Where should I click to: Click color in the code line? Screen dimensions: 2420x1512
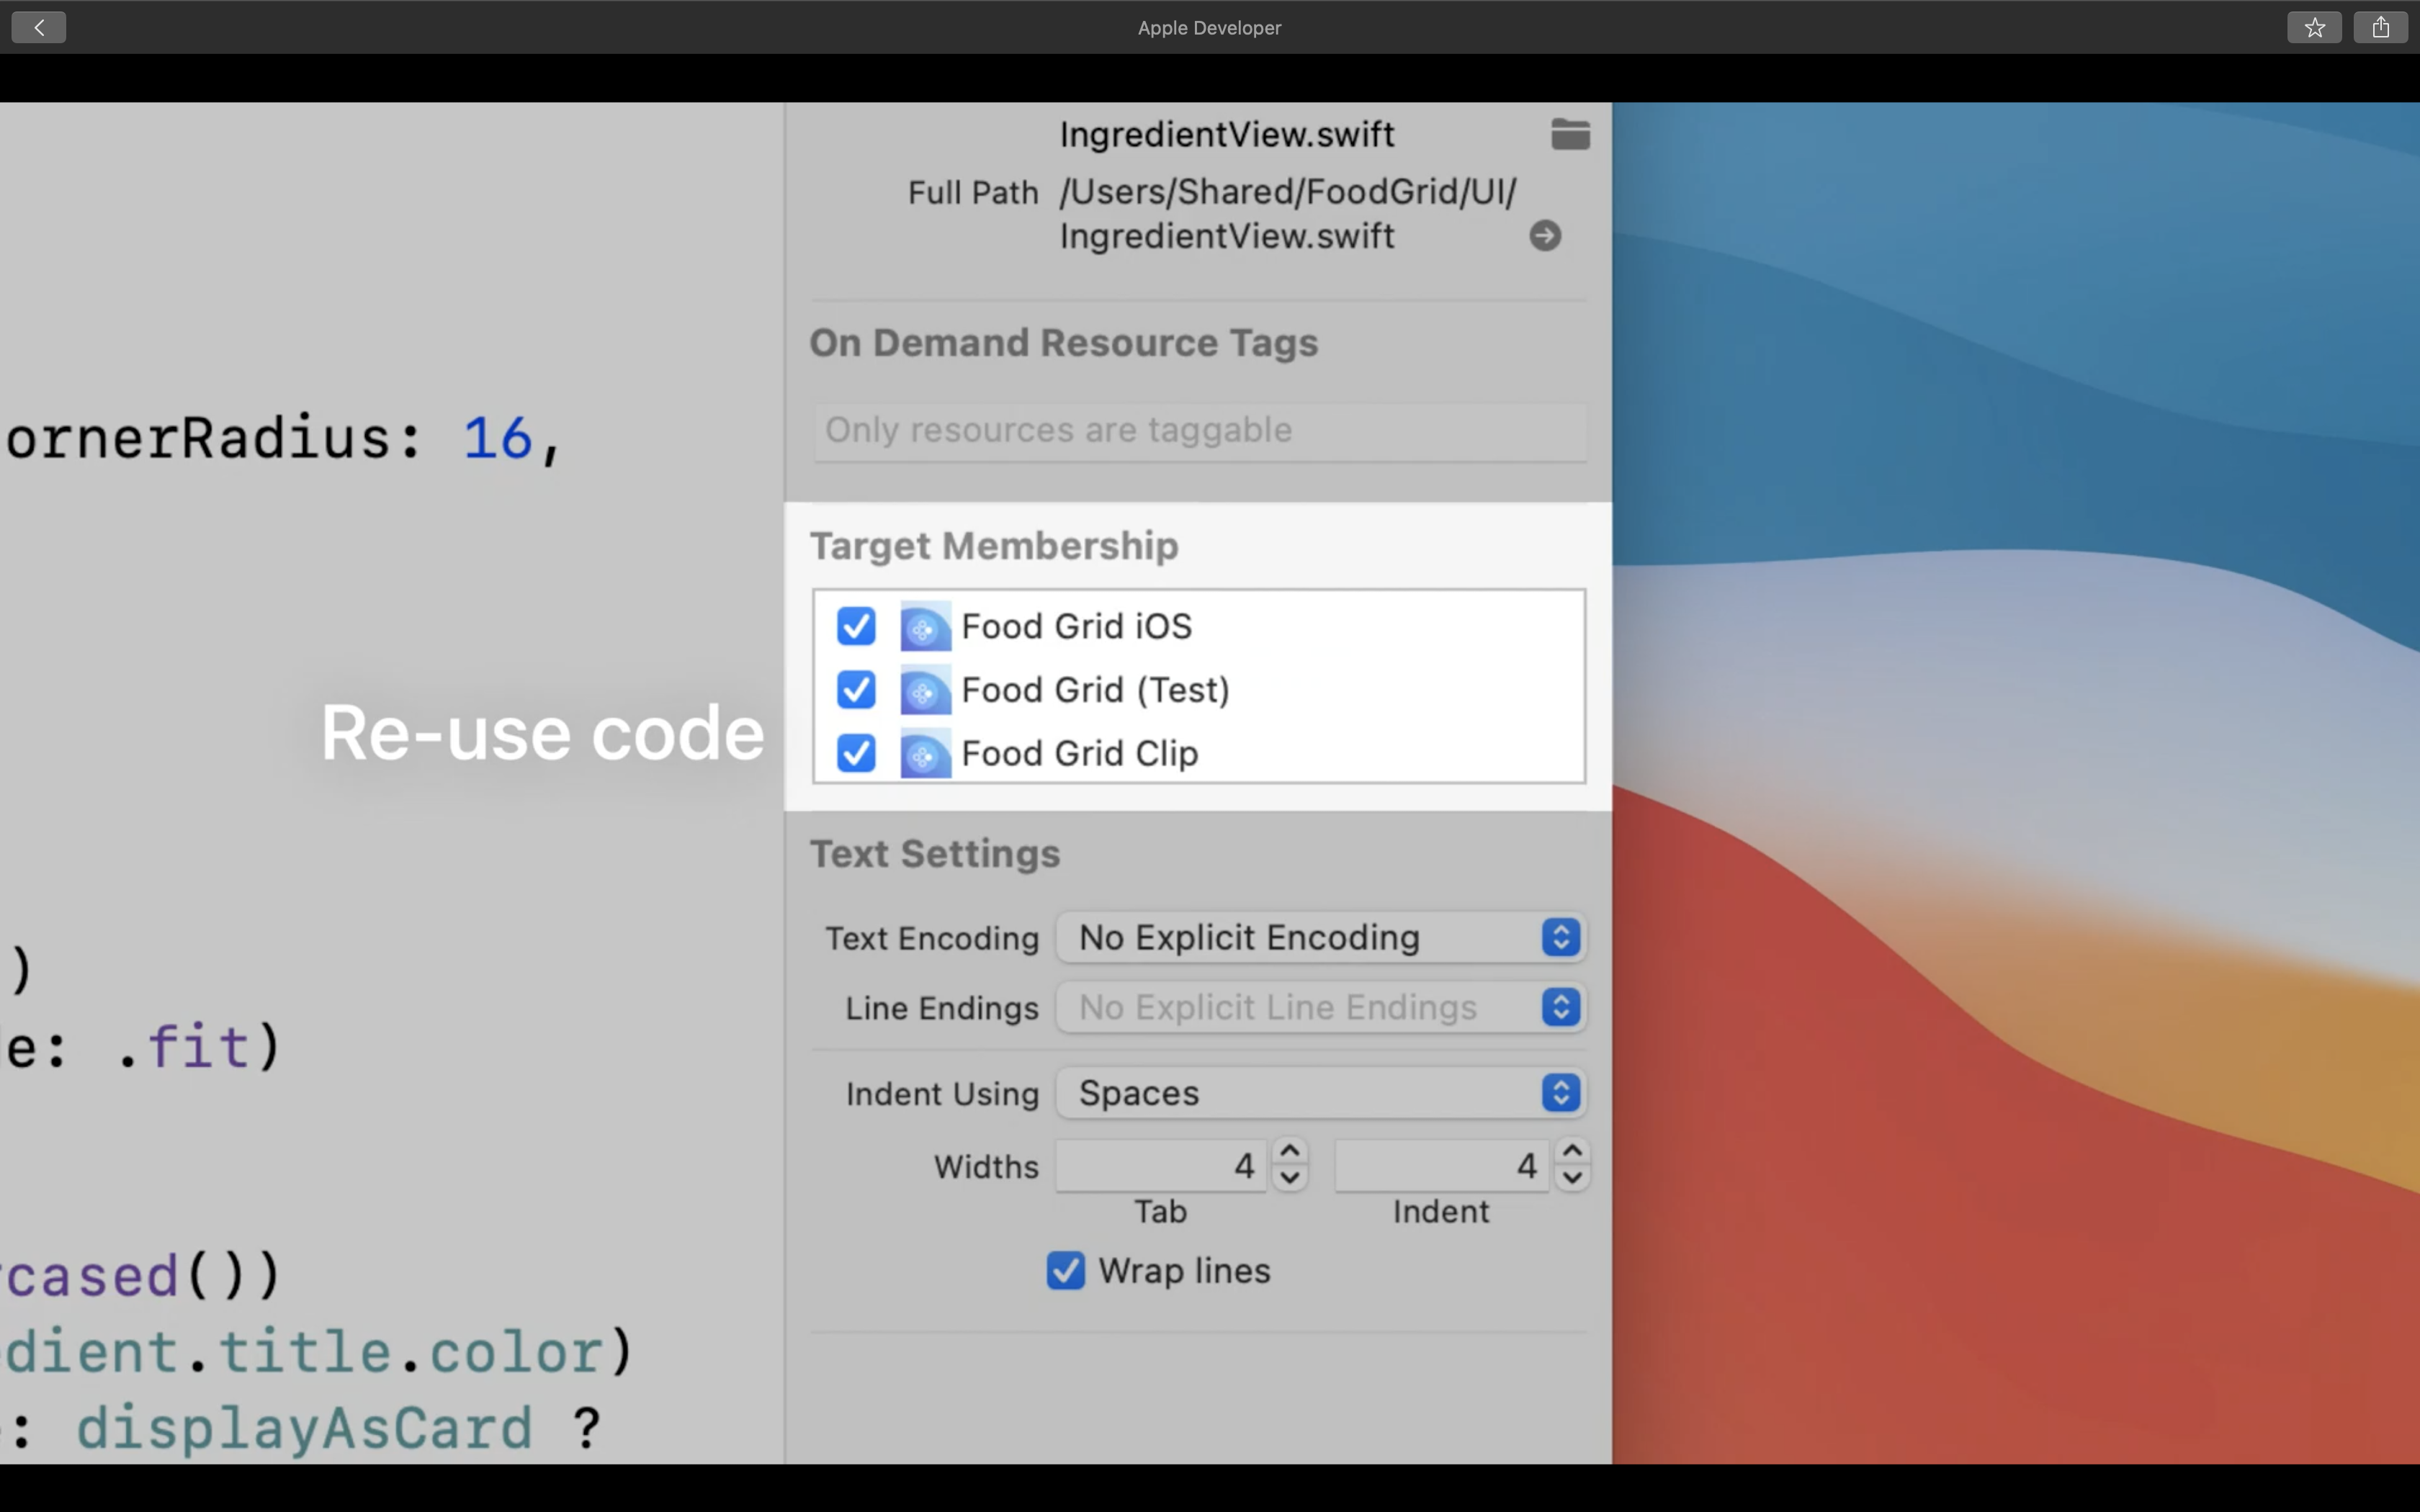pyautogui.click(x=516, y=1352)
